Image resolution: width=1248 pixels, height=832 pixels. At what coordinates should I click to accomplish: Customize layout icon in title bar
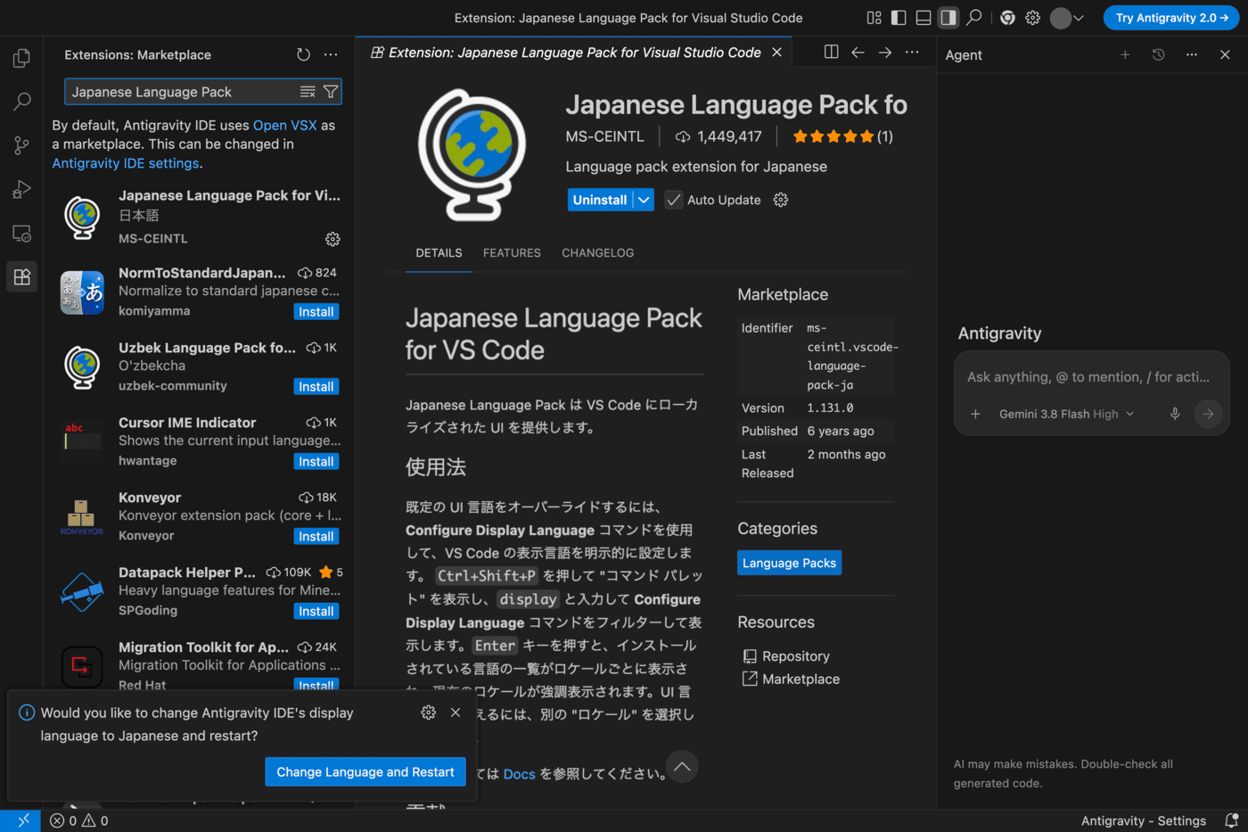874,17
